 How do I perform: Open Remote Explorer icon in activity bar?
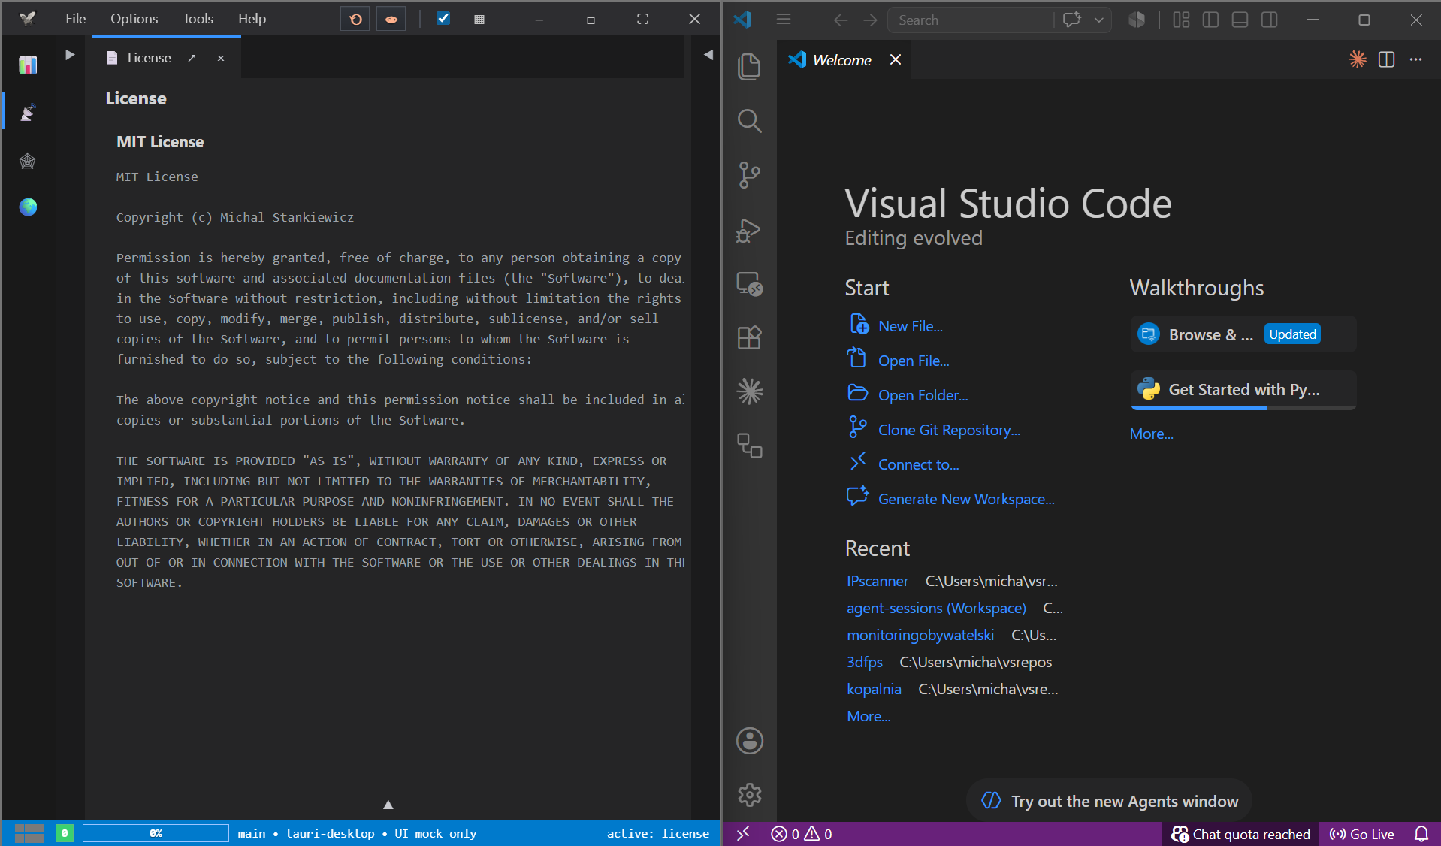749,283
